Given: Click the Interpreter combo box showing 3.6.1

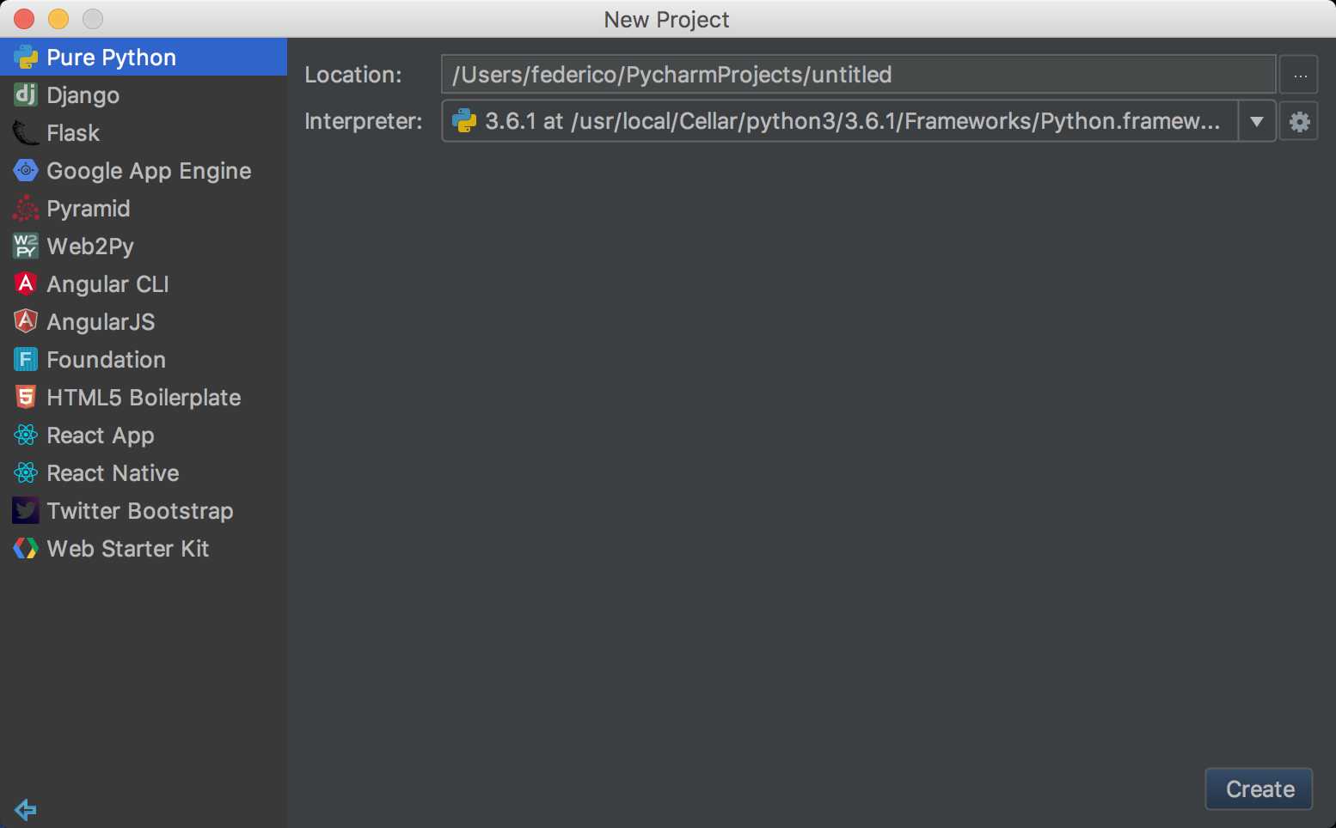Looking at the screenshot, I should [x=858, y=121].
